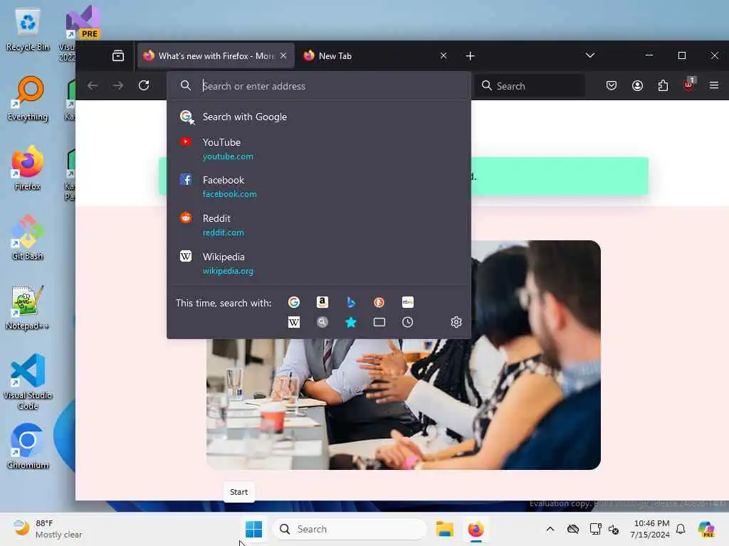Switch to the New Tab tab

(x=374, y=55)
